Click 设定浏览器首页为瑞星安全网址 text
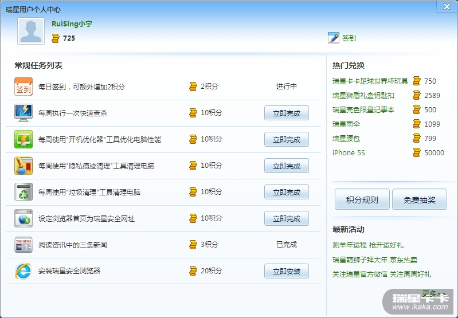 point(87,218)
